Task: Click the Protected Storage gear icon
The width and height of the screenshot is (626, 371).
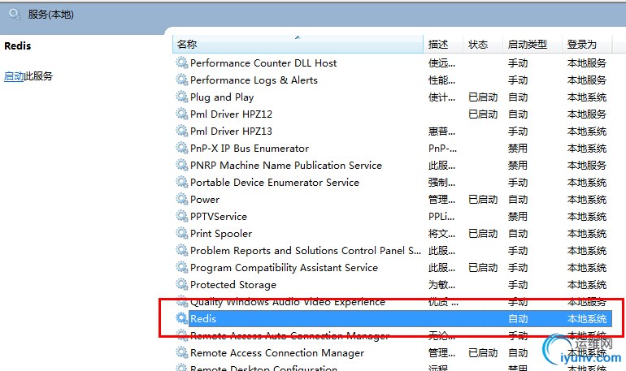Action: point(181,284)
